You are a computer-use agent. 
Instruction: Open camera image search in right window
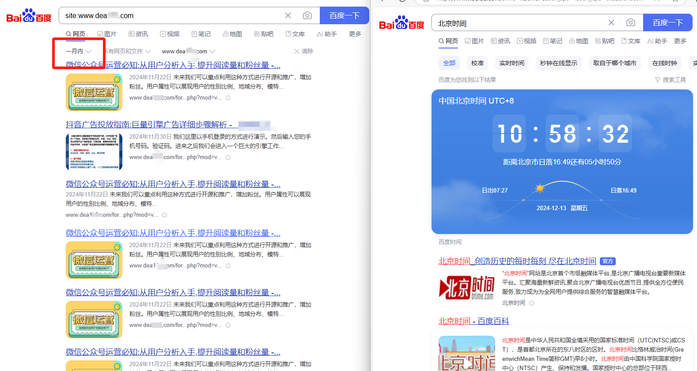pyautogui.click(x=631, y=22)
